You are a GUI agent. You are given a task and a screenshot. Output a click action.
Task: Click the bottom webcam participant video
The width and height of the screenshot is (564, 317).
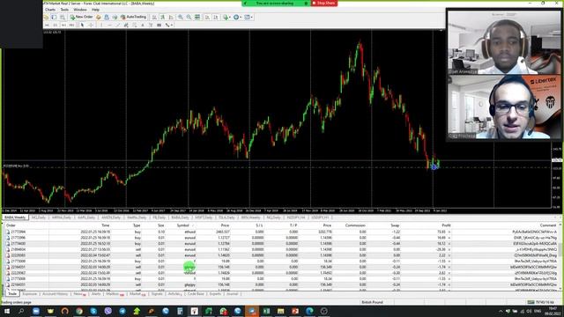(504, 107)
